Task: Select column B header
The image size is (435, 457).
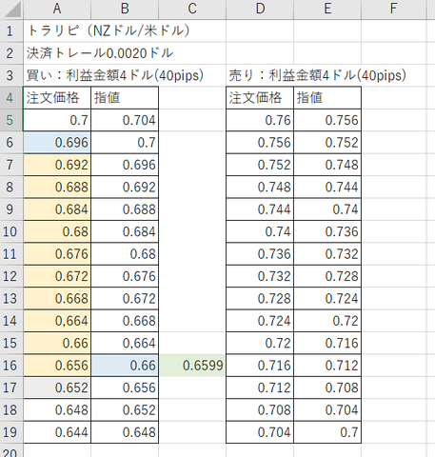Action: click(x=125, y=9)
